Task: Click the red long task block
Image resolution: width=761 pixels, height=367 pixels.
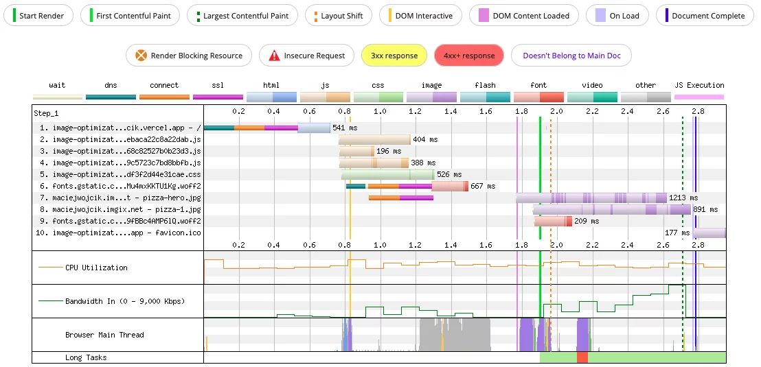Action: tap(582, 357)
